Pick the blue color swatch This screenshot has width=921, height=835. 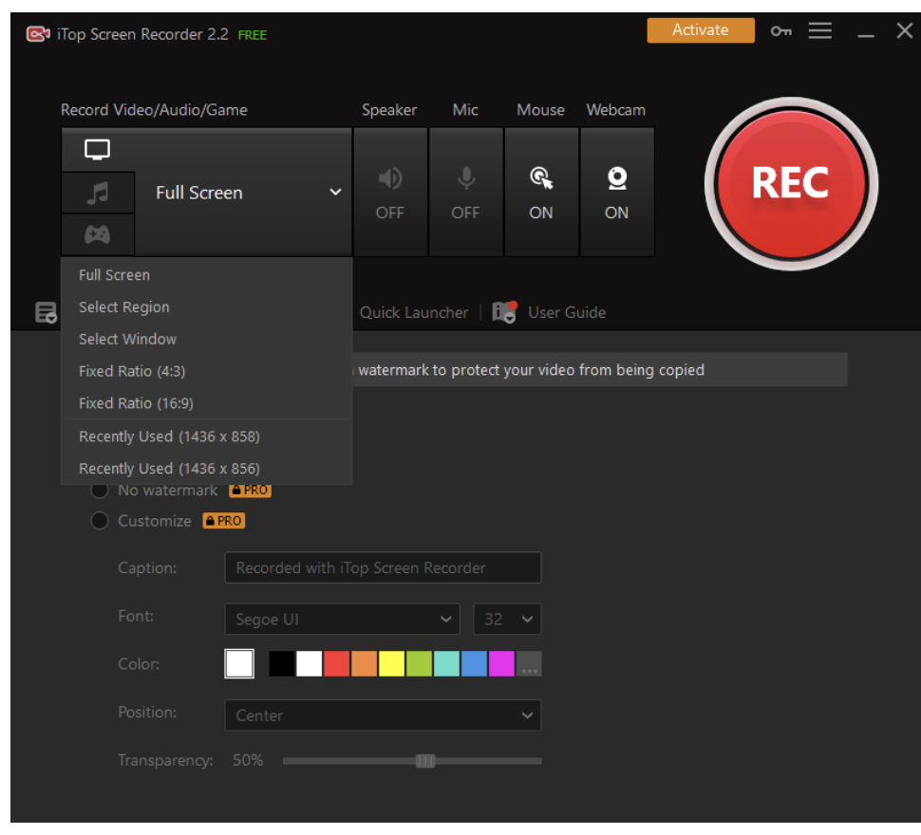(474, 663)
